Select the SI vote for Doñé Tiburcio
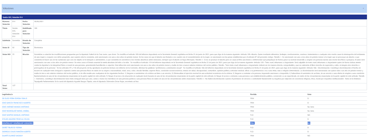This screenshot has width=368, height=138. pyautogui.click(x=308, y=127)
